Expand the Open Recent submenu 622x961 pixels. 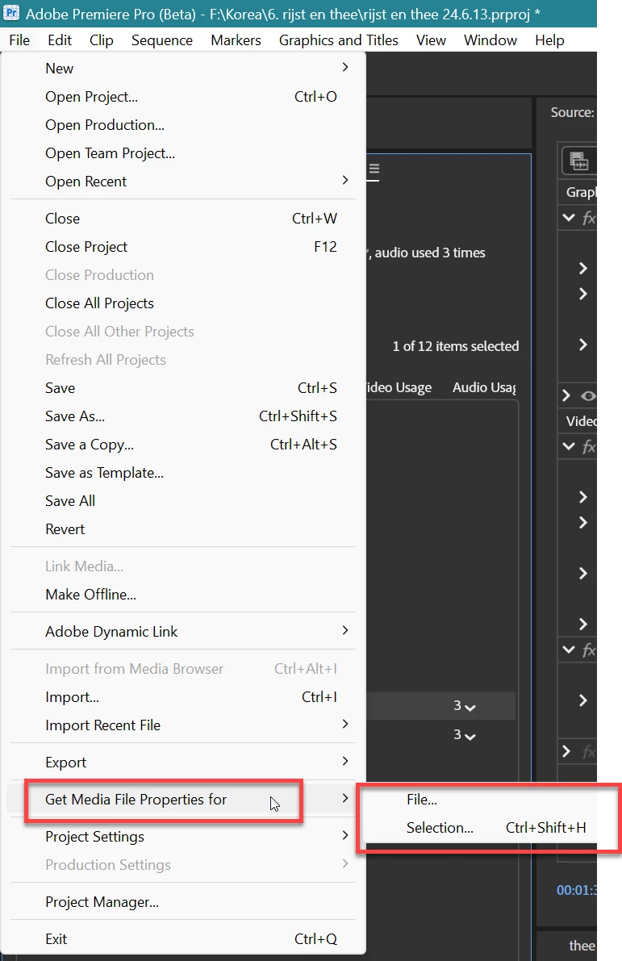183,182
